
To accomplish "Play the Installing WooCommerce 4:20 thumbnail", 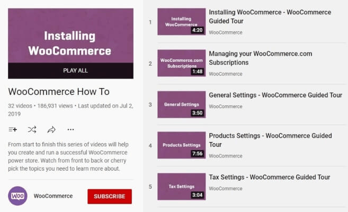I will 182,22.
